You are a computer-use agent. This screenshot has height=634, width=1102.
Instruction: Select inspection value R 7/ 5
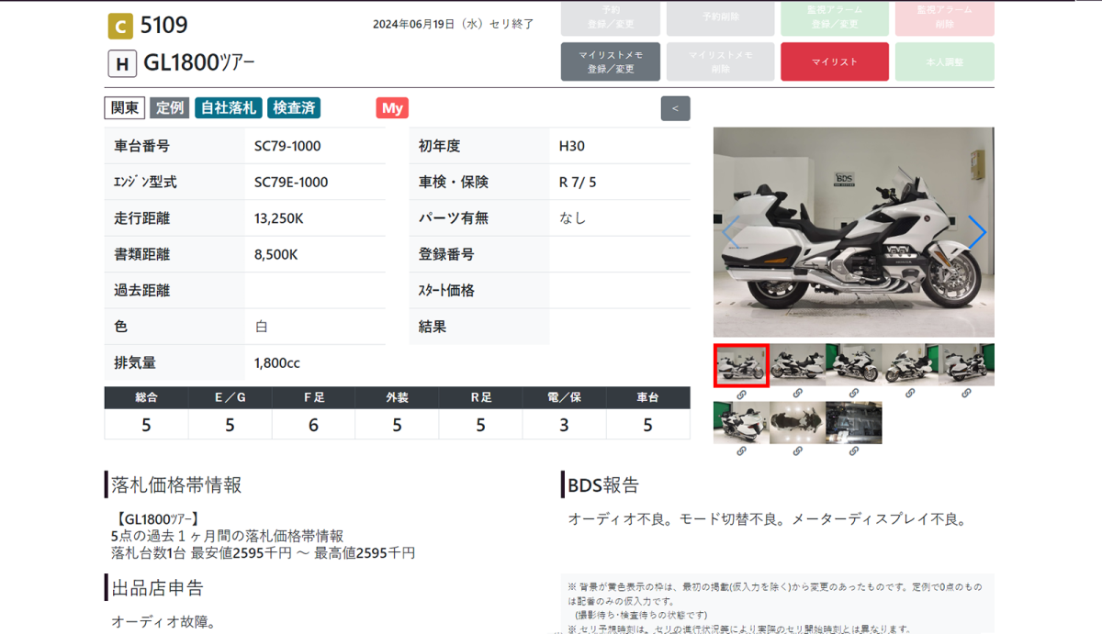pyautogui.click(x=578, y=182)
